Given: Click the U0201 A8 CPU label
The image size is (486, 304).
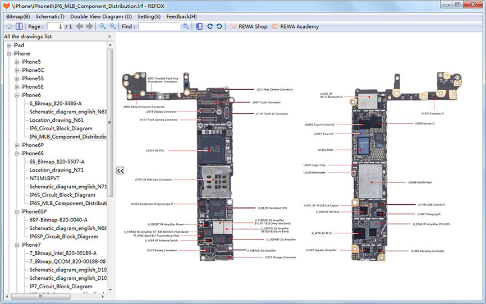Looking at the screenshot, I should point(155,151).
